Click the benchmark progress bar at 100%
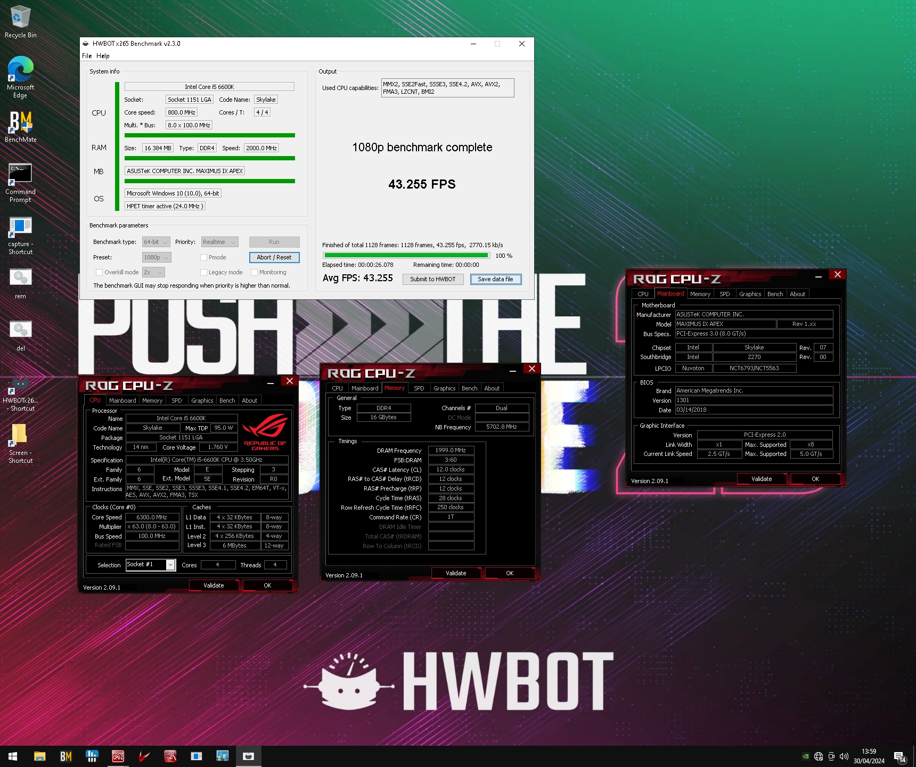This screenshot has height=767, width=916. click(x=405, y=256)
